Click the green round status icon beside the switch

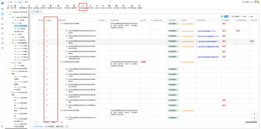tap(222, 16)
